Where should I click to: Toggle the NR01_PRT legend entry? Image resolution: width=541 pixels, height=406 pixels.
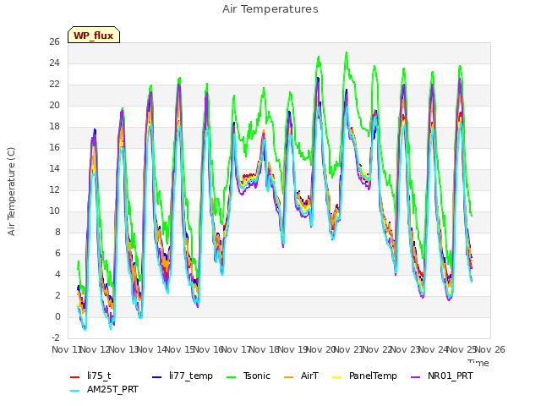pos(441,376)
